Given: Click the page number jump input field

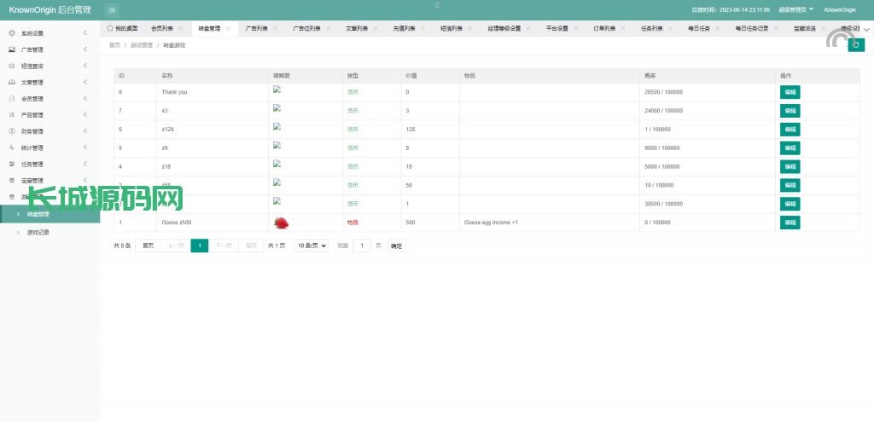Looking at the screenshot, I should pyautogui.click(x=362, y=246).
